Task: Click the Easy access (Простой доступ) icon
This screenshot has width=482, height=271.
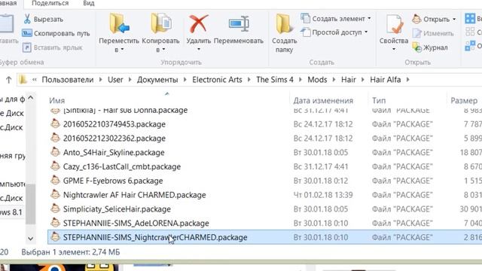Action: 305,32
